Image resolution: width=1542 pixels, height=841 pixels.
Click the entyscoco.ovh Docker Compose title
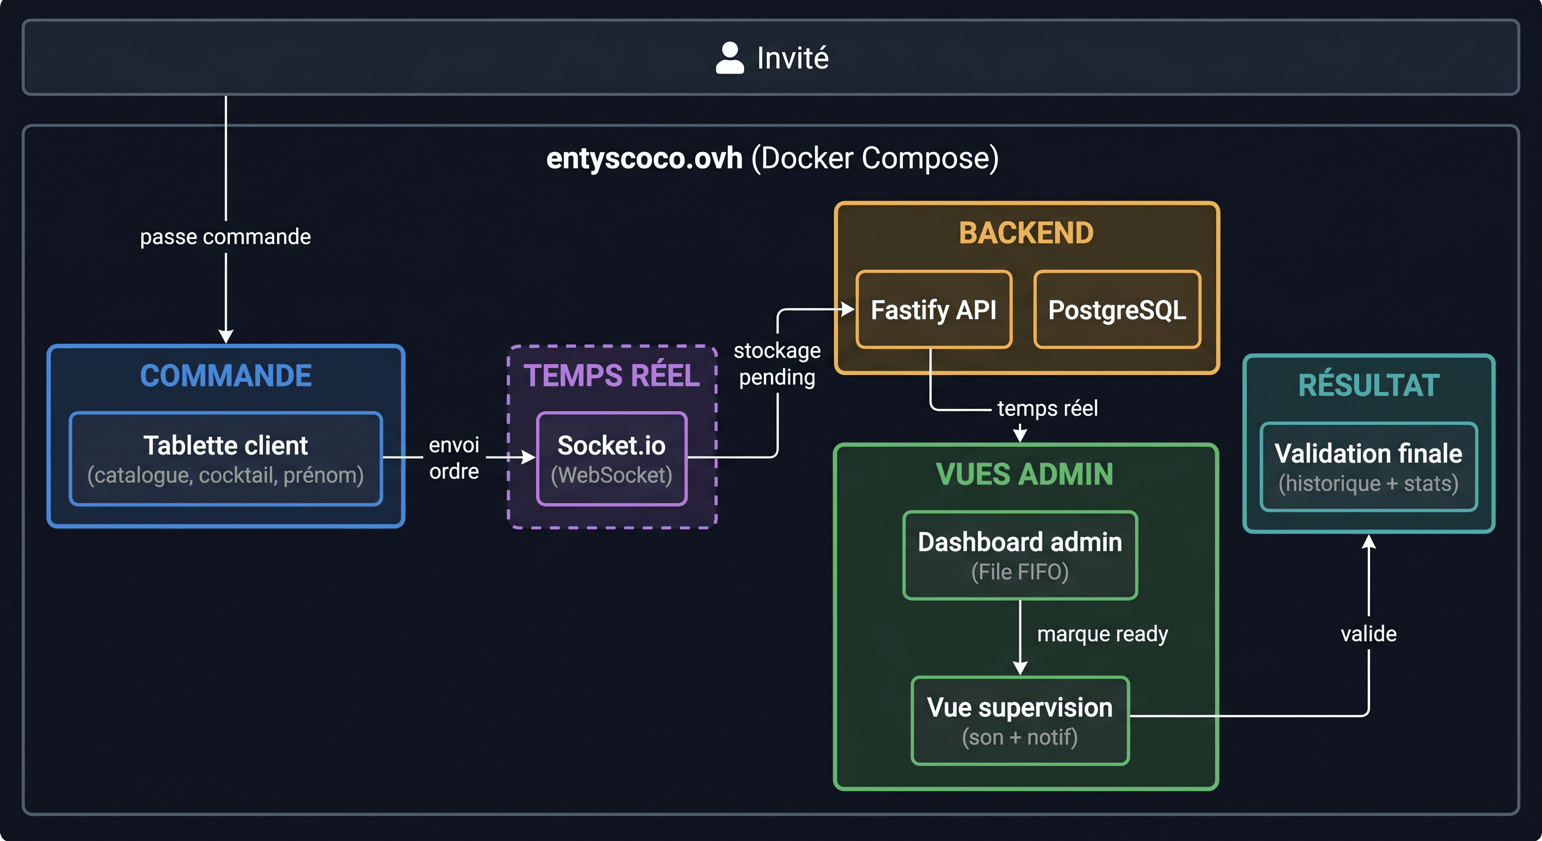pos(772,159)
